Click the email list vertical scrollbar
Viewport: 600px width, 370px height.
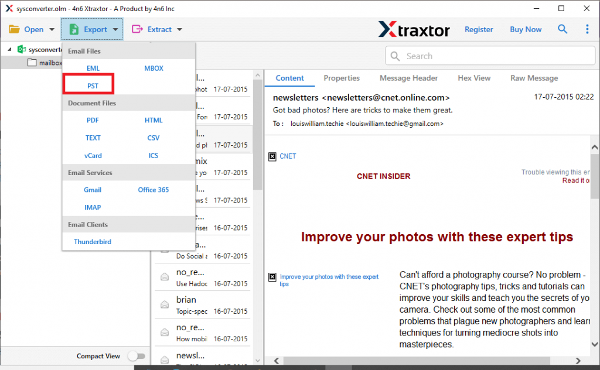(258, 146)
